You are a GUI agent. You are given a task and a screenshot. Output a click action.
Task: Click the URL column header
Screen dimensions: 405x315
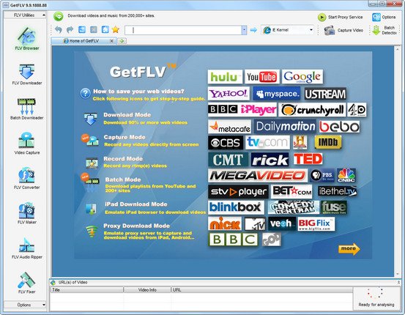(262, 290)
